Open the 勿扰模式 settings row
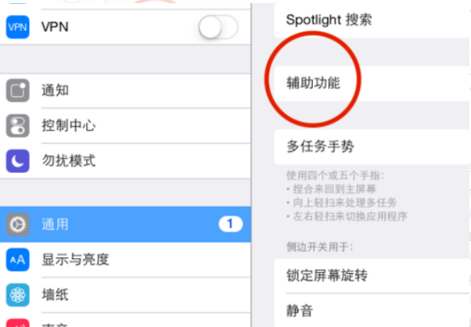This screenshot has height=327, width=471. (x=125, y=161)
